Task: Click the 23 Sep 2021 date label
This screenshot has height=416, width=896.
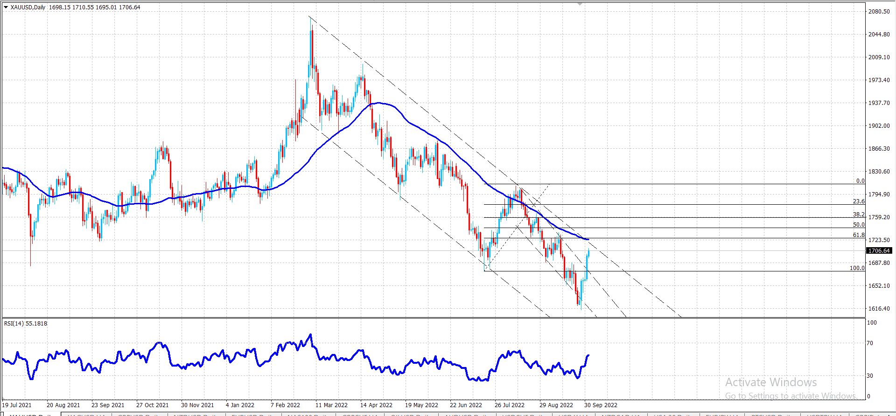Action: pyautogui.click(x=108, y=405)
